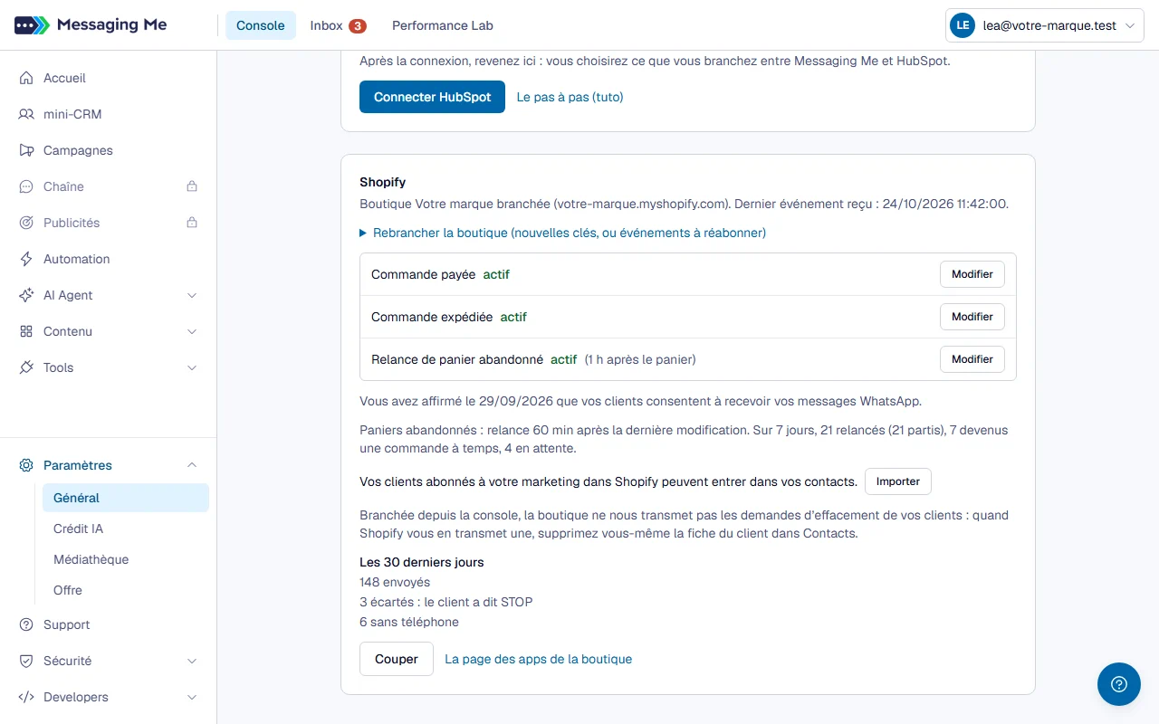
Task: Modify the Commande payée automation
Action: click(x=972, y=274)
